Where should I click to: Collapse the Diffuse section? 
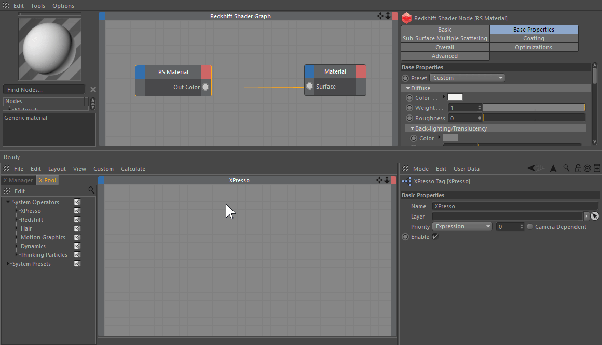408,88
